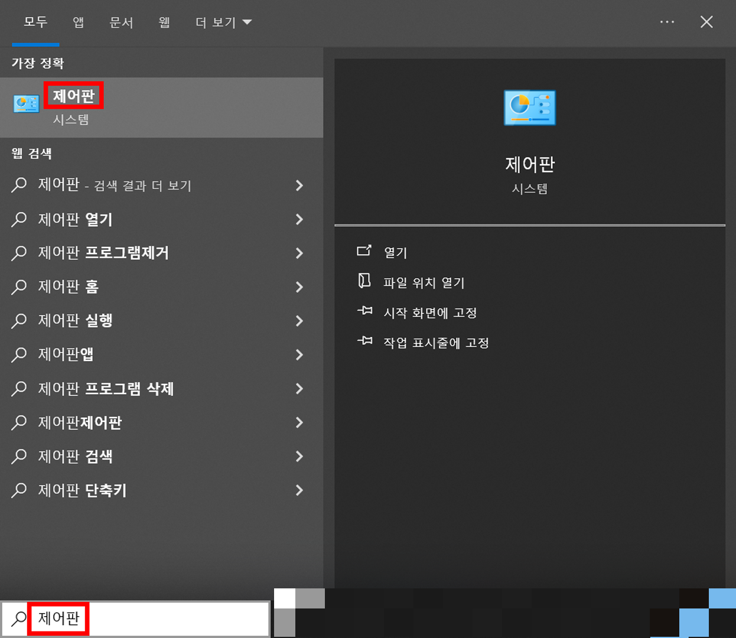
Task: Select web suggestion 제어판제어판
Action: pyautogui.click(x=161, y=422)
